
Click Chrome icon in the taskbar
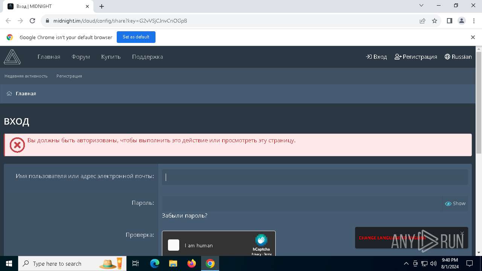(210, 263)
